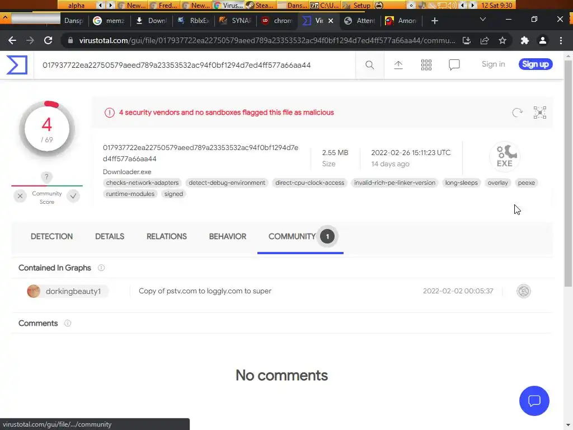This screenshot has height=430, width=573.
Task: Click the peexe tag
Action: pos(526,183)
